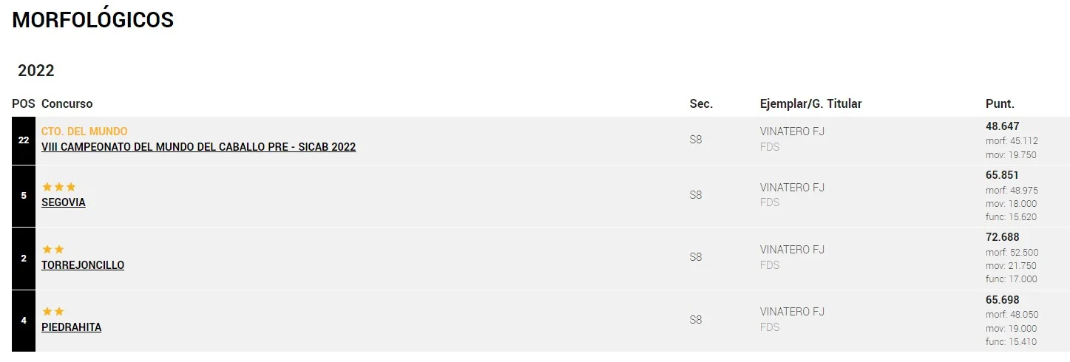Click the S8 section in the SEGOVIA row
The height and width of the screenshot is (362, 1070).
(x=696, y=195)
